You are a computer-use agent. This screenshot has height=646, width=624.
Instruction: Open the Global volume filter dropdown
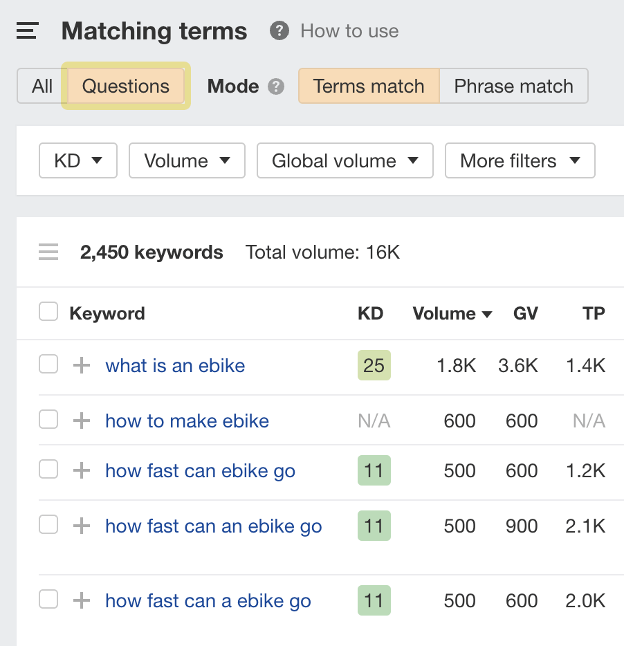pos(345,160)
